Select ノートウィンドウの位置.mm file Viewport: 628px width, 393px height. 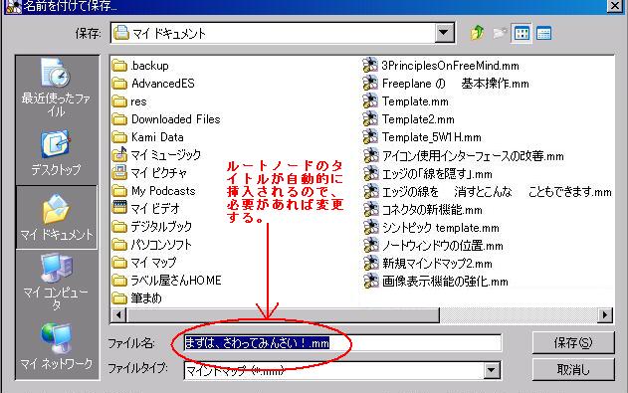click(x=433, y=246)
